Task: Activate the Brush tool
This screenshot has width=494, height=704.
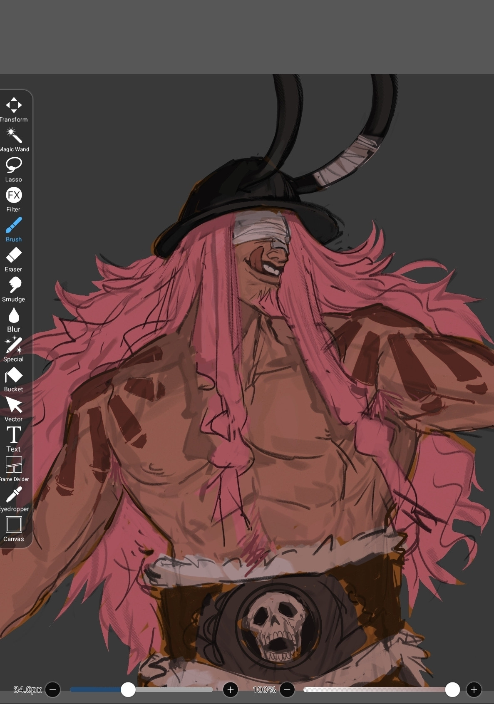Action: (x=14, y=230)
